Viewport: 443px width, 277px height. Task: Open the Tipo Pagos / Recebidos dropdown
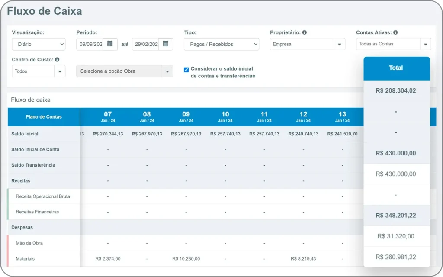pyautogui.click(x=221, y=44)
